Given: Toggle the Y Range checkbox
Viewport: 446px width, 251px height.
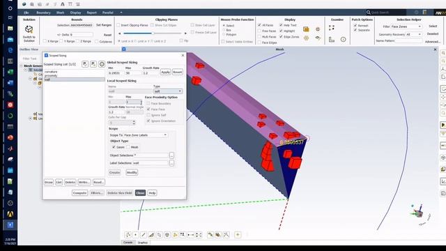Looking at the screenshot, I should (61, 41).
